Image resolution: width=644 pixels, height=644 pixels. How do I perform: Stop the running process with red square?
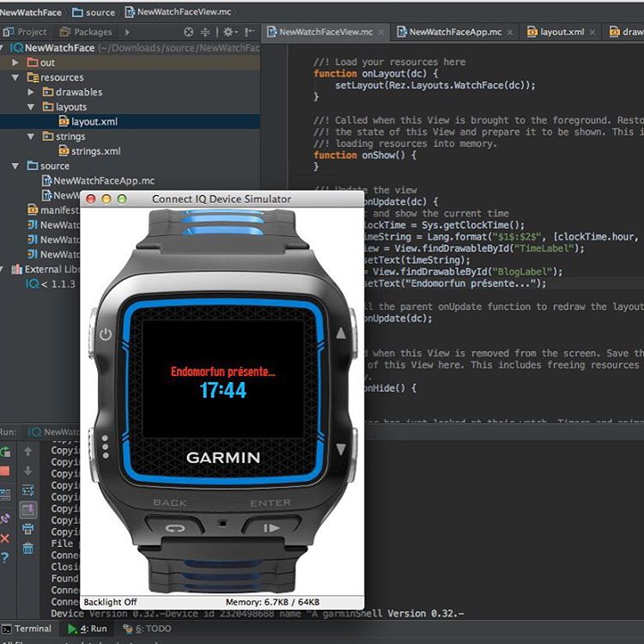click(5, 471)
